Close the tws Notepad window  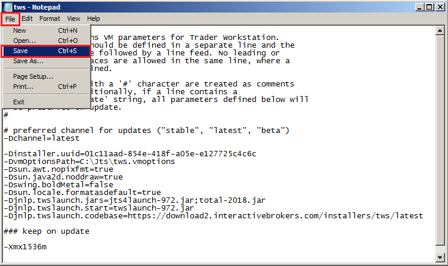pyautogui.click(x=440, y=7)
